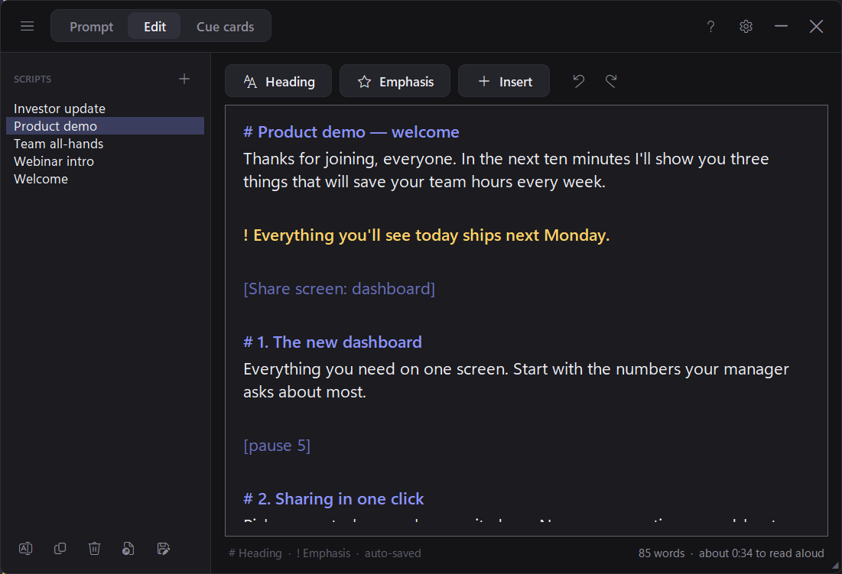Select the Investor update script
This screenshot has height=574, width=842.
coord(106,109)
